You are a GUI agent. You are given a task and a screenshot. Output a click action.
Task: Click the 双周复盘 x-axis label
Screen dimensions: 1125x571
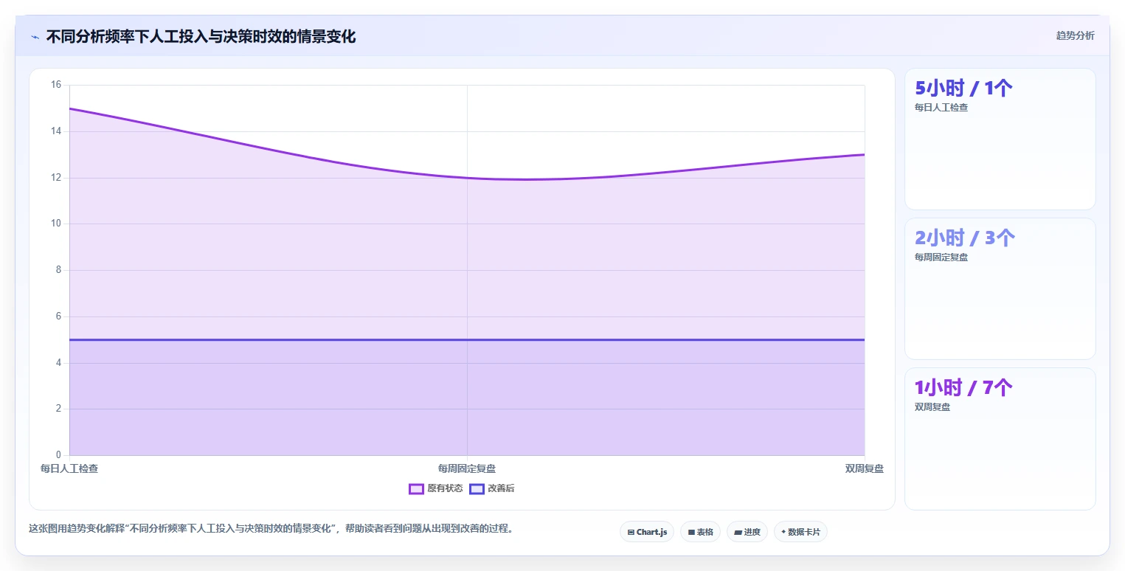(x=864, y=468)
